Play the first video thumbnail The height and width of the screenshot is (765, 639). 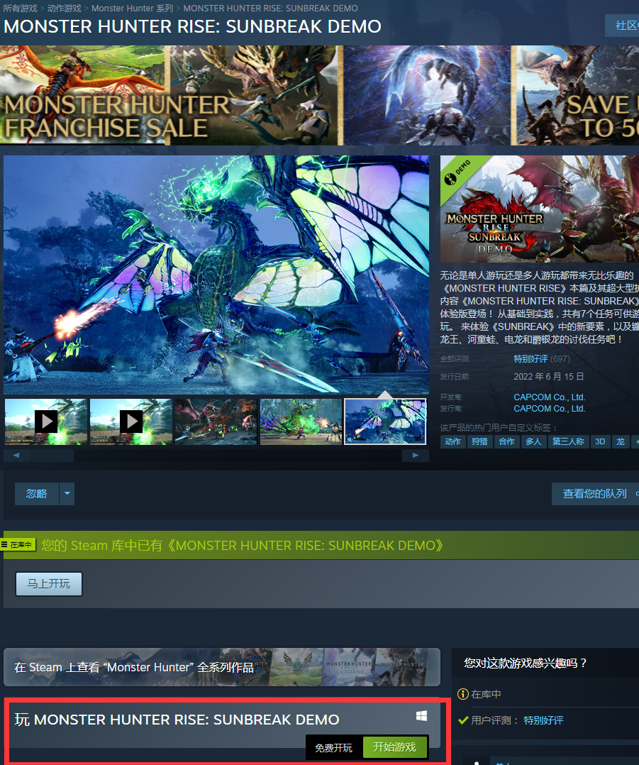point(46,422)
